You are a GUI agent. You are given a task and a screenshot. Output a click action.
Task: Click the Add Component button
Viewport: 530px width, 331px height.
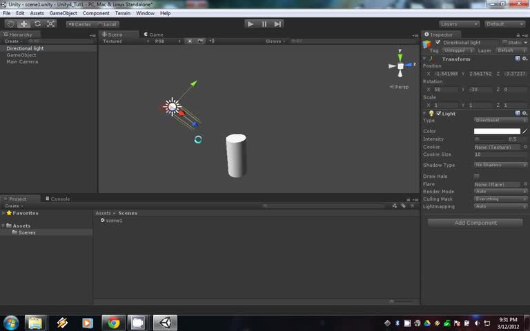pyautogui.click(x=475, y=223)
